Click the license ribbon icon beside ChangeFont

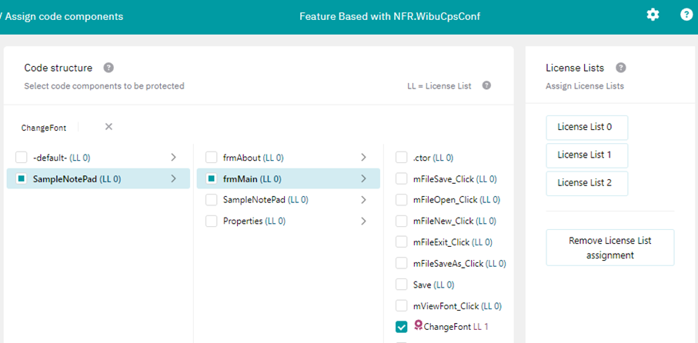418,326
